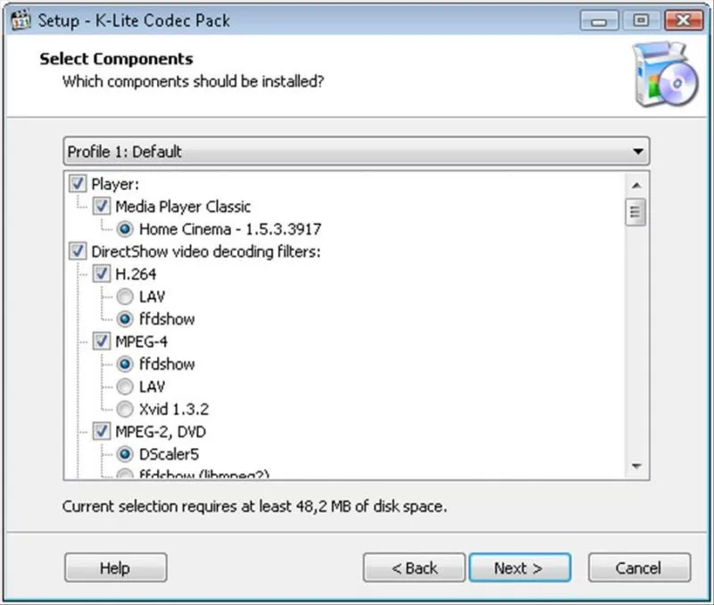Select ffdshow radio under H.264
714x605 pixels.
(125, 319)
